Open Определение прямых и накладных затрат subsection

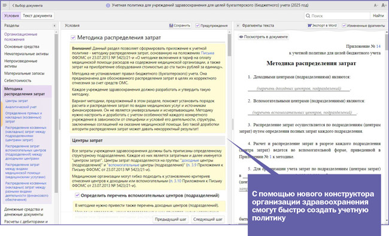pyautogui.click(x=23, y=117)
